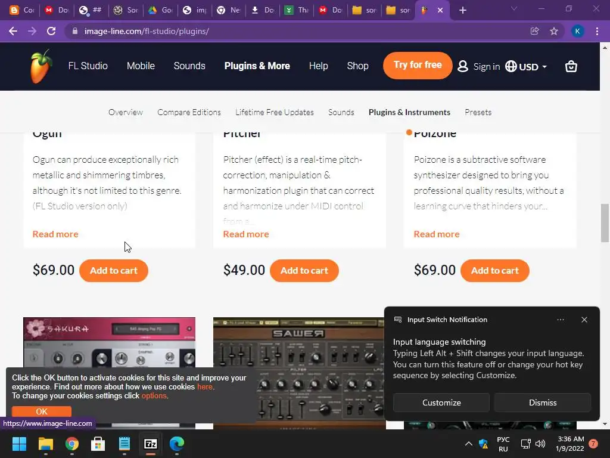Go to Sounds sub-navigation tab
This screenshot has width=610, height=458.
341,112
